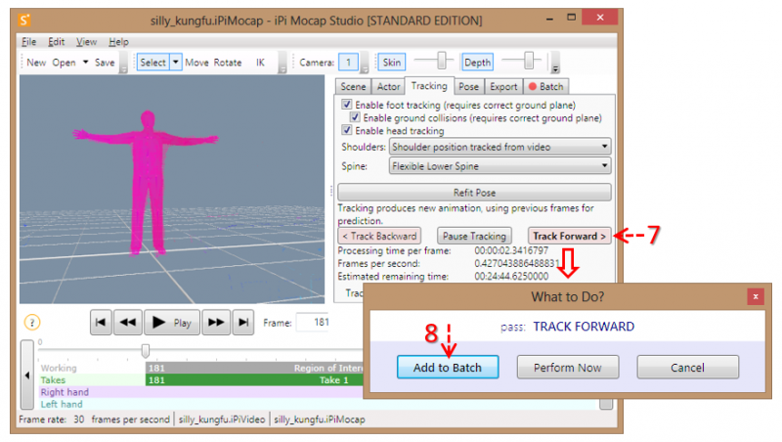782x442 pixels.
Task: Open the View menu
Action: pyautogui.click(x=86, y=42)
